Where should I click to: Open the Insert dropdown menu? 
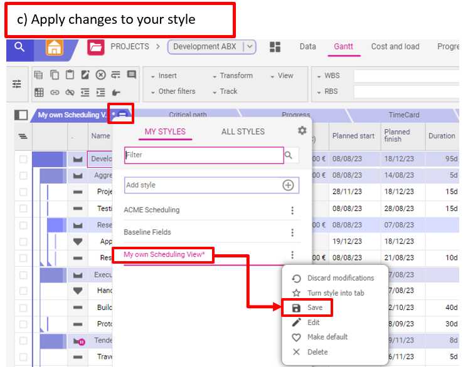(164, 76)
